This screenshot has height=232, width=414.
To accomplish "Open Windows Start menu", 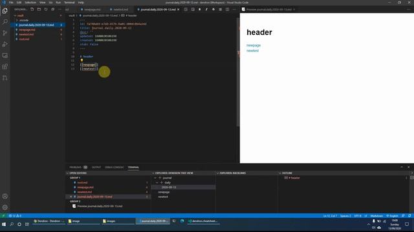I will (x=4, y=224).
